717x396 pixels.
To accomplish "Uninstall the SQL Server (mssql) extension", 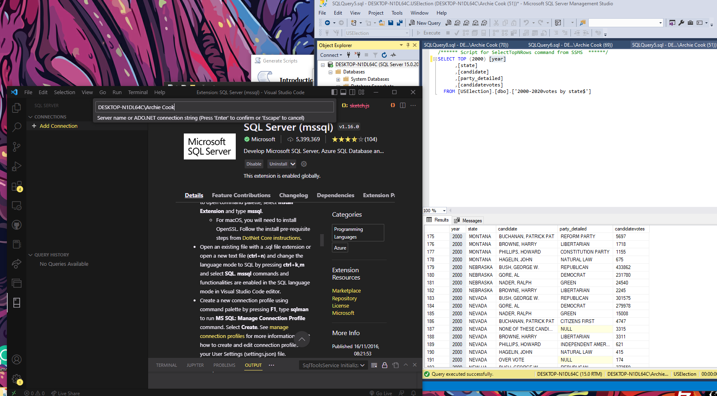I will pyautogui.click(x=278, y=164).
